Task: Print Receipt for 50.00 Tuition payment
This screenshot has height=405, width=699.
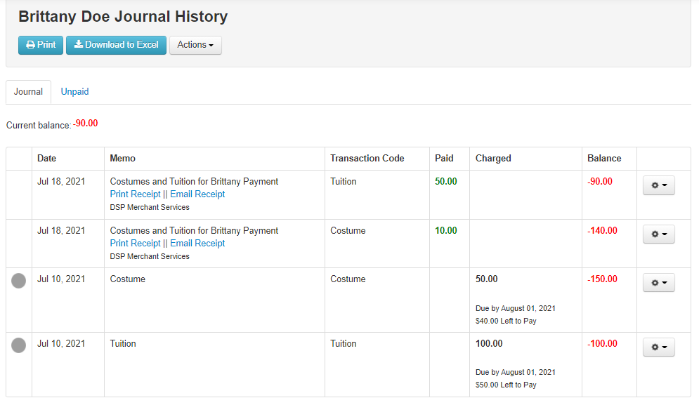Action: [136, 194]
